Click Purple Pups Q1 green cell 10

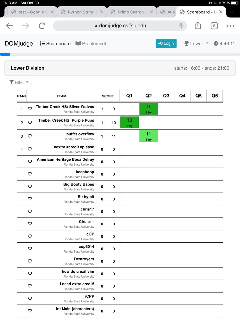[129, 122]
